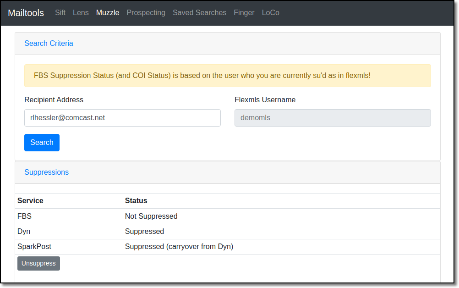Open the Mailtools home brand link
Viewport: 459px width, 288px height.
point(26,13)
